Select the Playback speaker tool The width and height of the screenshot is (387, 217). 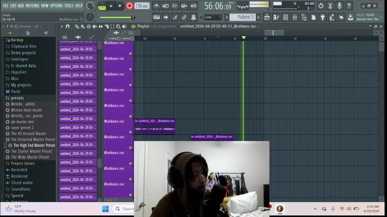pyautogui.click(x=124, y=27)
